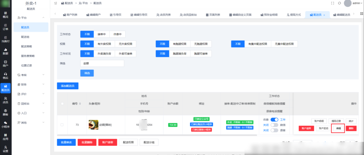Click the green 154.90 balance tag

tap(173, 125)
